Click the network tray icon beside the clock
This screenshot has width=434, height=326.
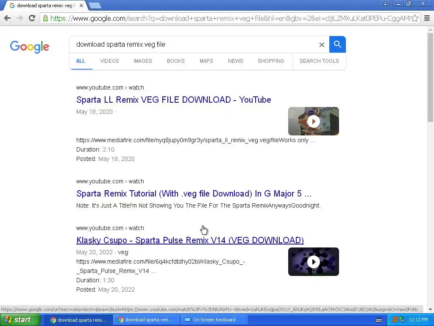[403, 320]
